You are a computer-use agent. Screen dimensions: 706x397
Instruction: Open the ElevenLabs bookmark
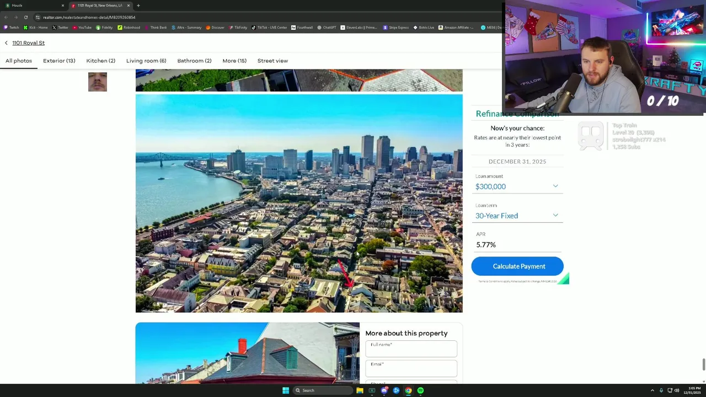pyautogui.click(x=359, y=28)
